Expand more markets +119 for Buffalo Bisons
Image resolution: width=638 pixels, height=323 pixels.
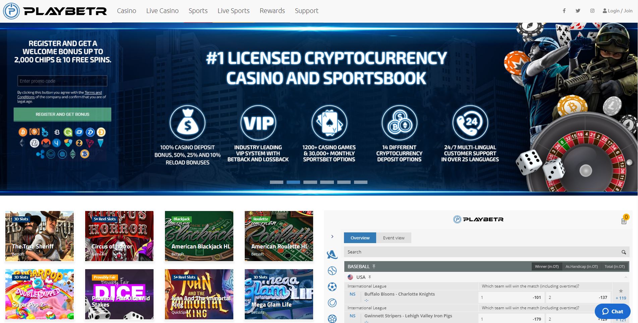621,298
